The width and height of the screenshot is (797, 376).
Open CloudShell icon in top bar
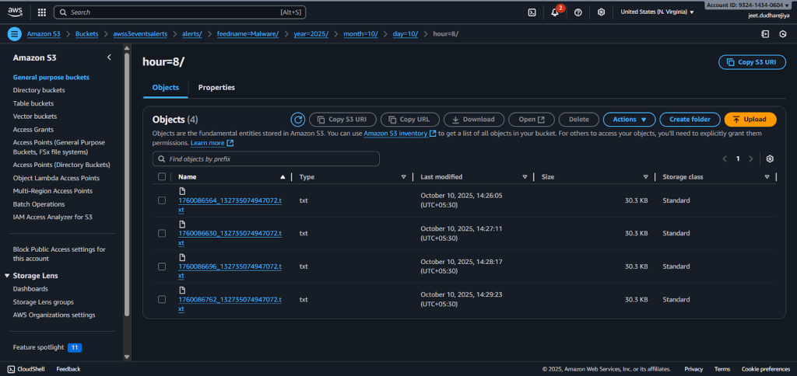[x=532, y=12]
